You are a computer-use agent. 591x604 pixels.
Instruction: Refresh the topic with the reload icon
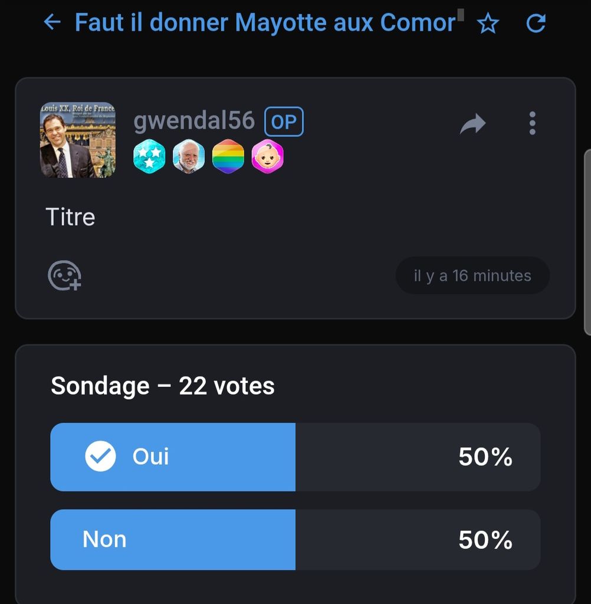(536, 23)
